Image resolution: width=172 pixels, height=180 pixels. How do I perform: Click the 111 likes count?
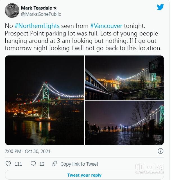tap(18, 164)
